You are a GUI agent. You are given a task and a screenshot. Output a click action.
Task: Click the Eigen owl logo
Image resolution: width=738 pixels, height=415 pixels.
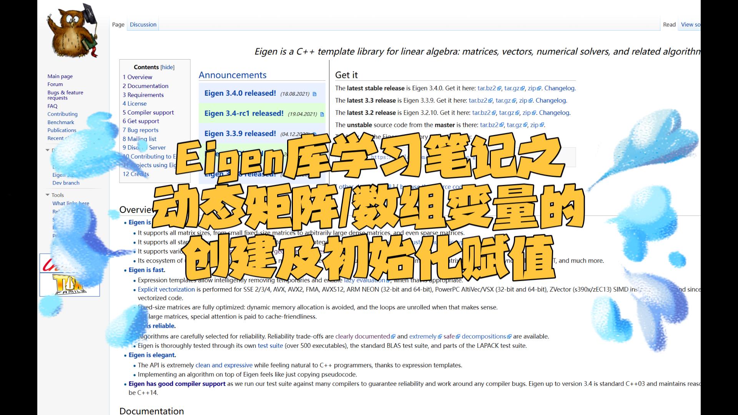(x=72, y=32)
